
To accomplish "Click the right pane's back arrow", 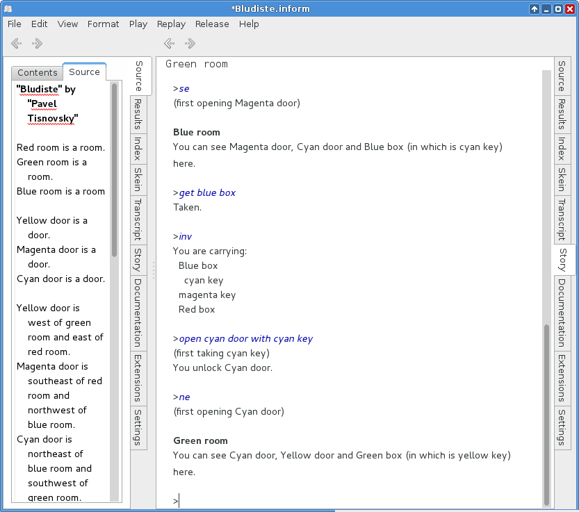I will point(170,44).
